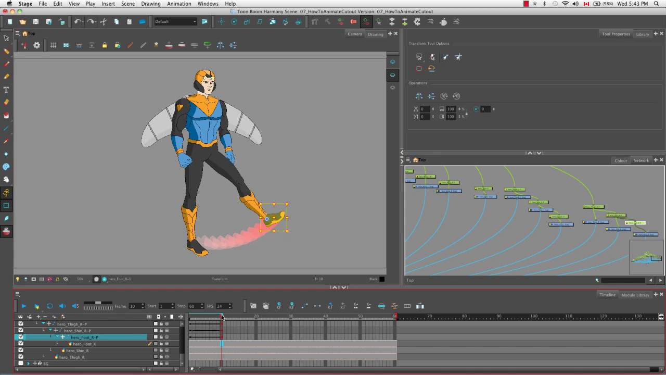The image size is (666, 375).
Task: Click the Lasso selection icon in Transform options
Action: [x=431, y=69]
